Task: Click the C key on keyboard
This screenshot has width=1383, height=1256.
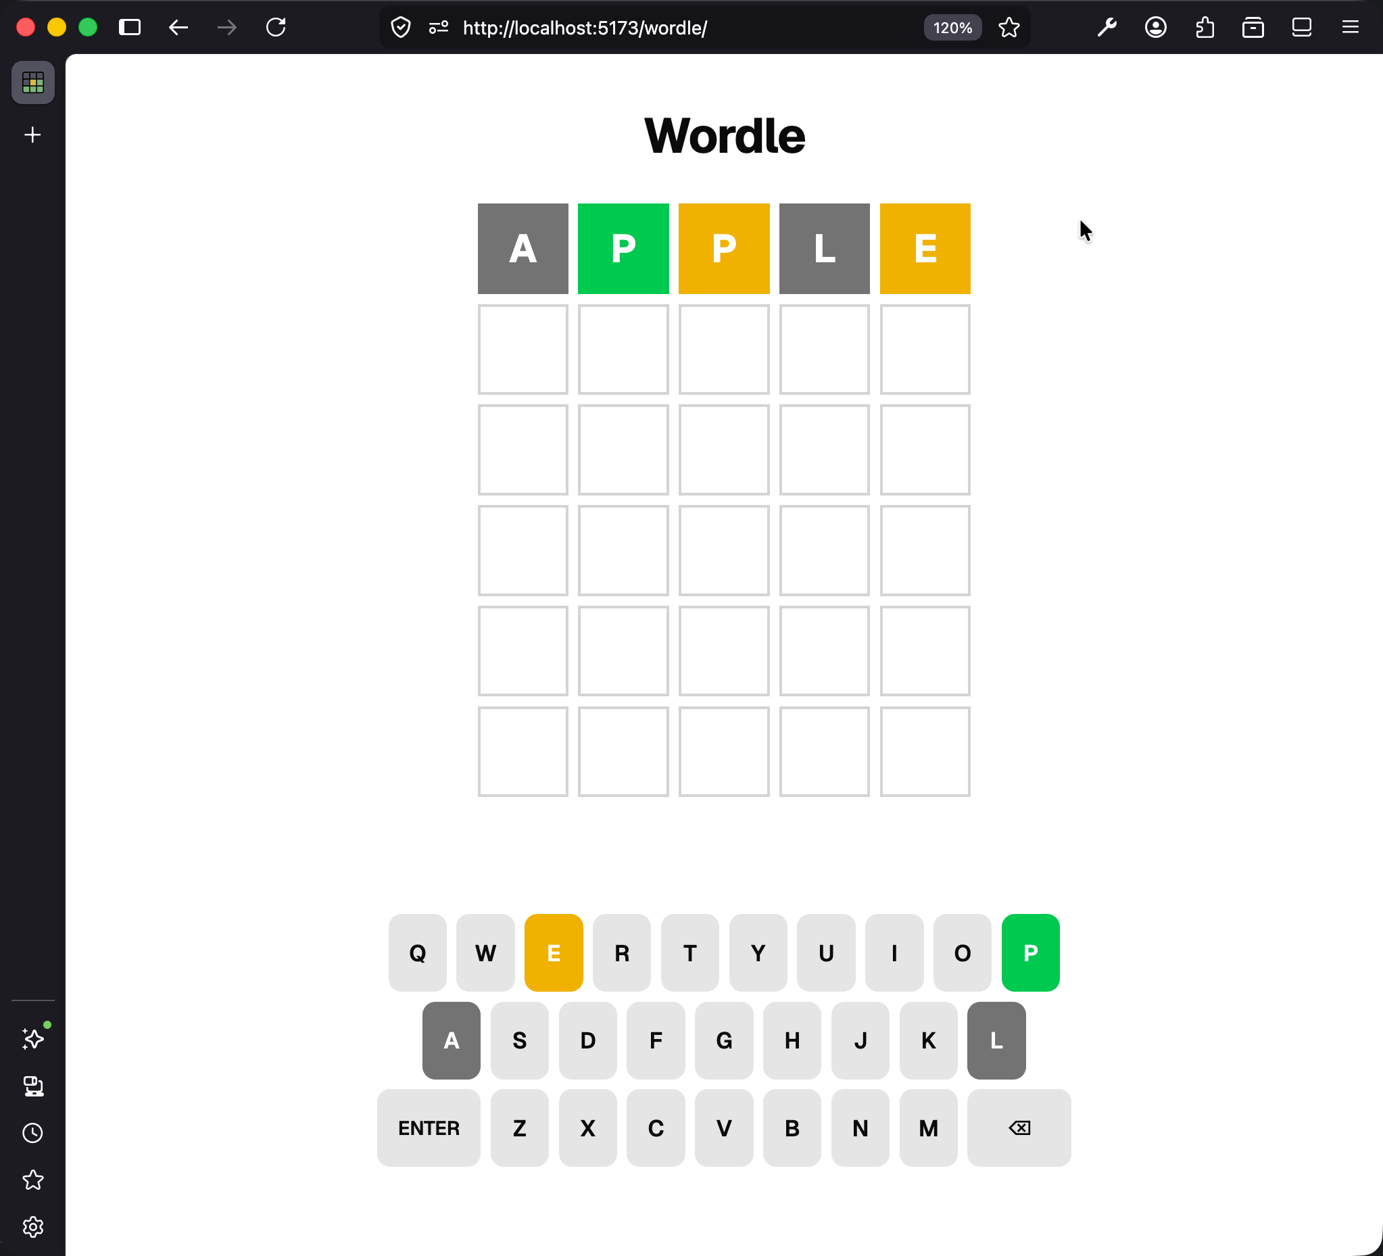Action: [656, 1128]
